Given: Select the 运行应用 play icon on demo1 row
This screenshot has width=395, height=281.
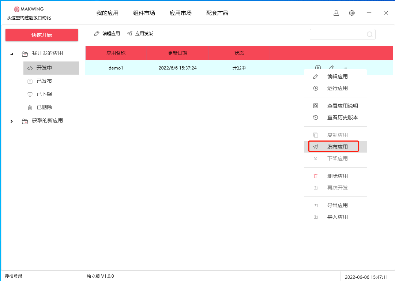Looking at the screenshot, I should (318, 67).
